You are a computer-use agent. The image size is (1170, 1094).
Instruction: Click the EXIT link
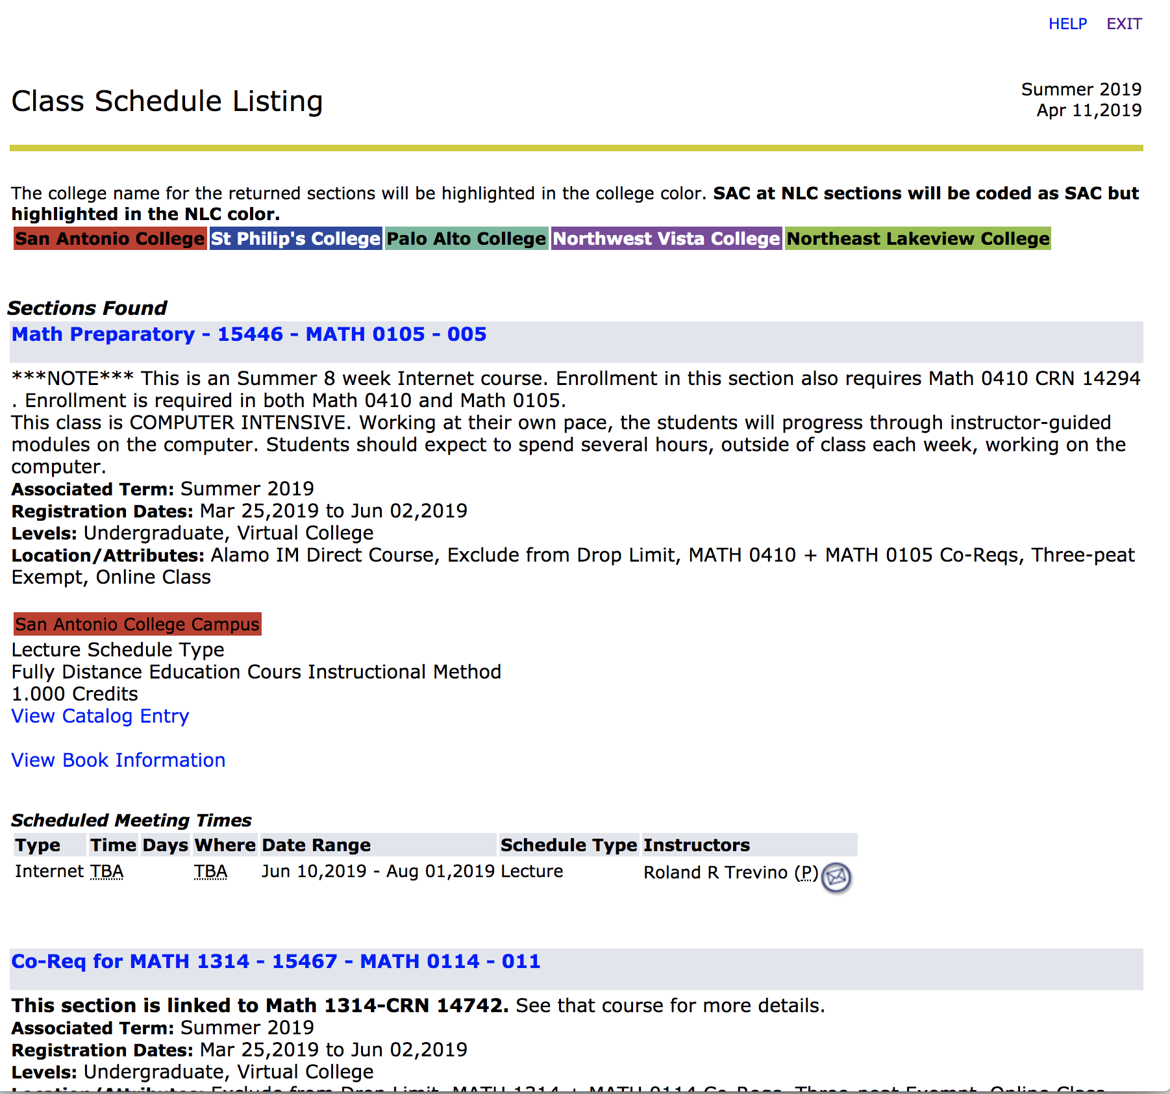[x=1123, y=24]
